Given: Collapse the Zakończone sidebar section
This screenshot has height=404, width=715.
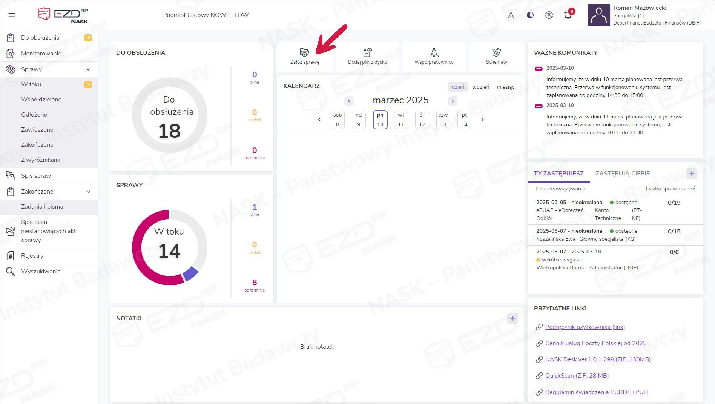Looking at the screenshot, I should click(x=88, y=192).
